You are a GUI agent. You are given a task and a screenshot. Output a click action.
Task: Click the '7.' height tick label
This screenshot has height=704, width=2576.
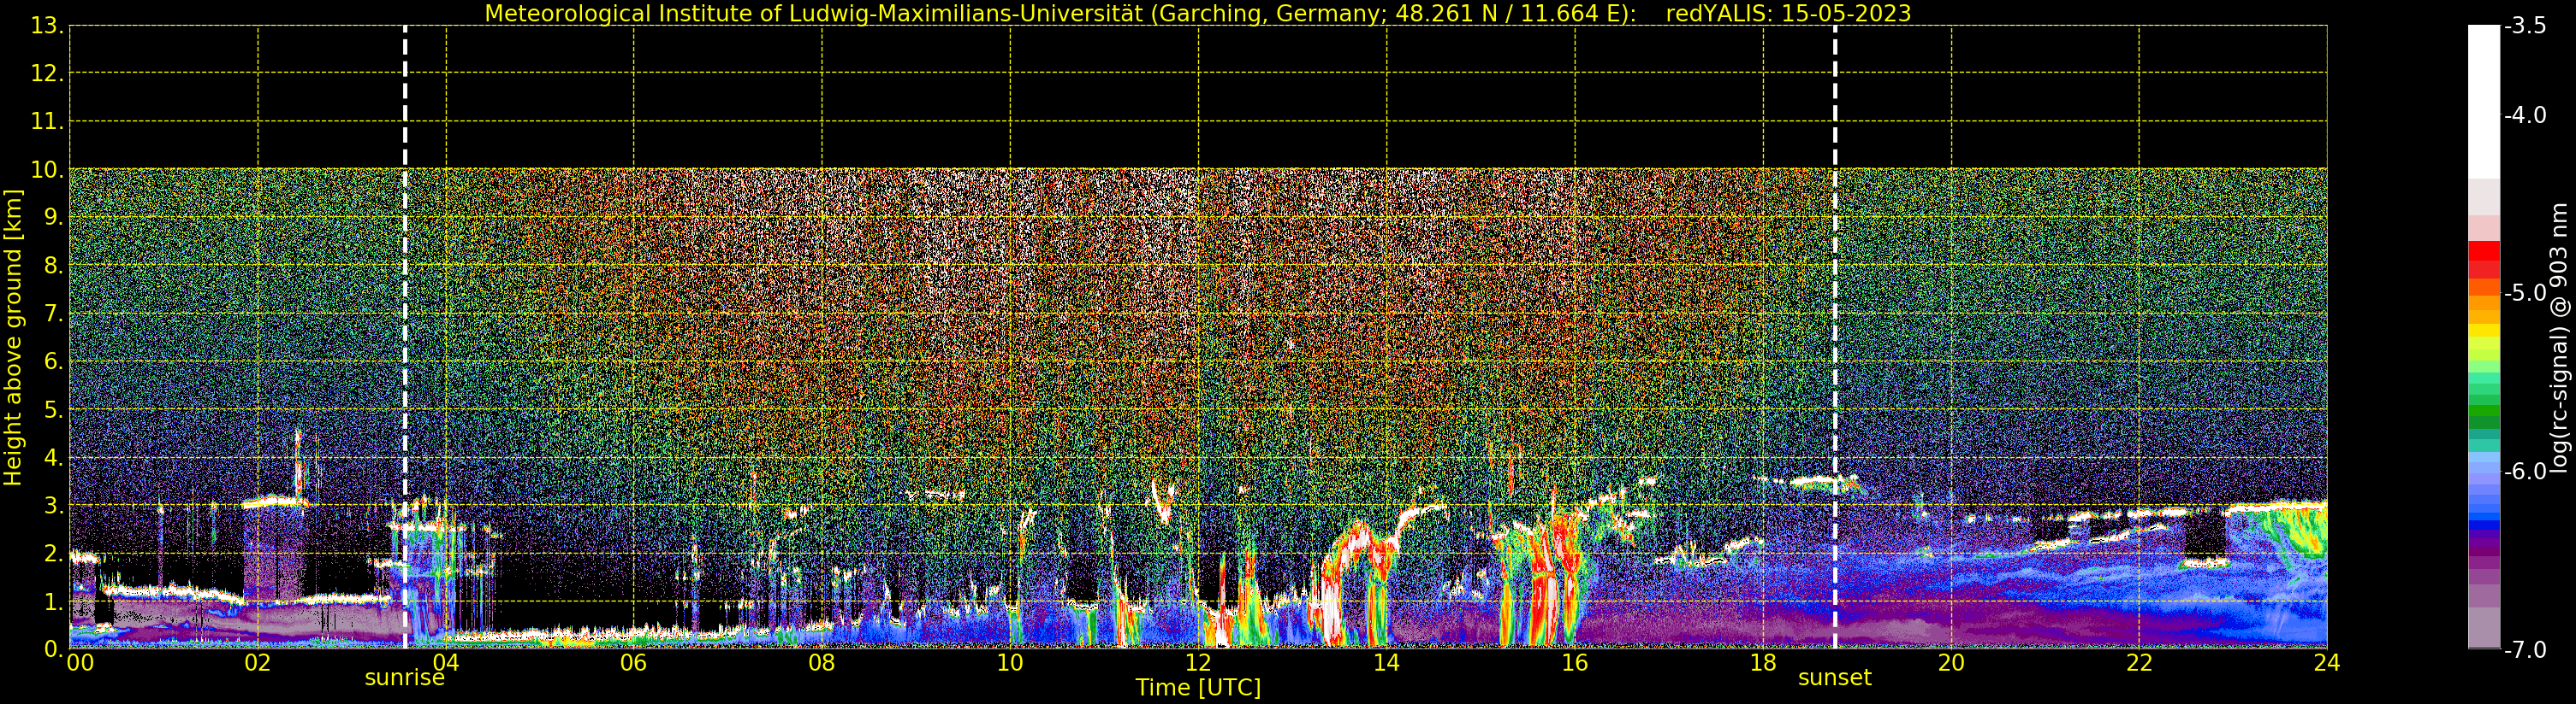pos(54,314)
